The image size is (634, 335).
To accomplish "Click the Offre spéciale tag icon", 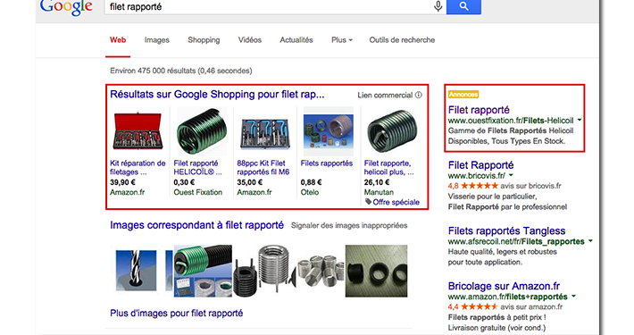I will click(368, 202).
